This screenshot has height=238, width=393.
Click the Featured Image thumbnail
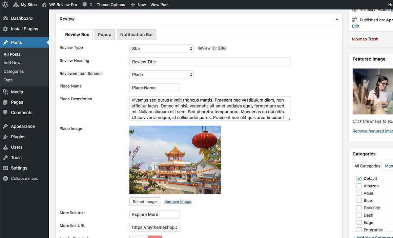[x=373, y=91]
